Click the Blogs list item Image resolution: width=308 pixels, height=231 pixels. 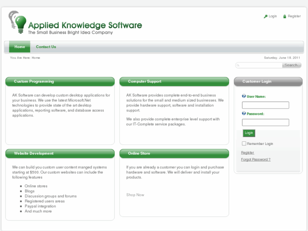tap(30, 191)
